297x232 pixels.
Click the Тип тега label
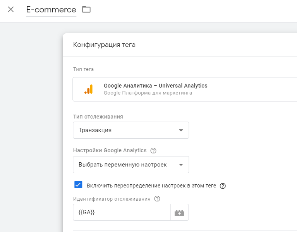pyautogui.click(x=83, y=69)
